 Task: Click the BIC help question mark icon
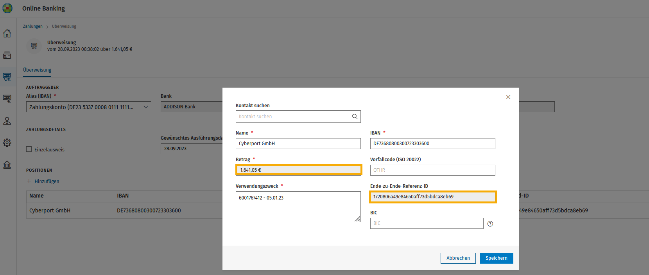click(490, 224)
